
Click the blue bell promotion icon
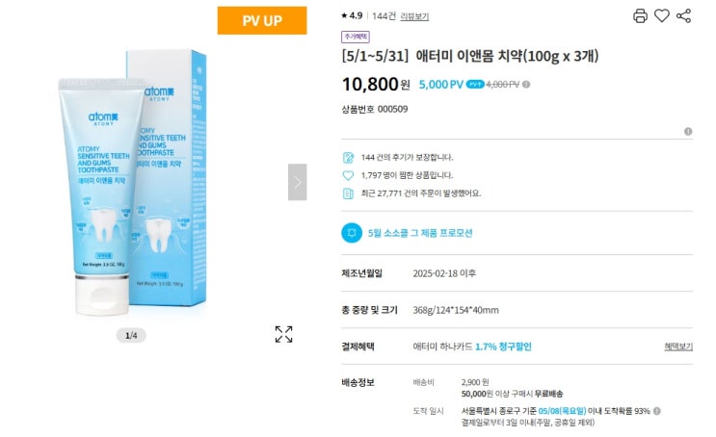pyautogui.click(x=353, y=232)
